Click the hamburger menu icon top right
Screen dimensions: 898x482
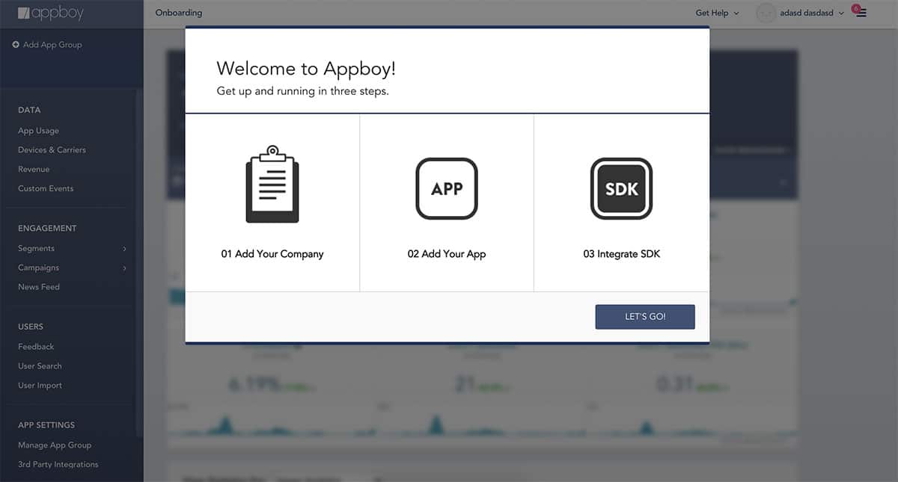click(861, 13)
